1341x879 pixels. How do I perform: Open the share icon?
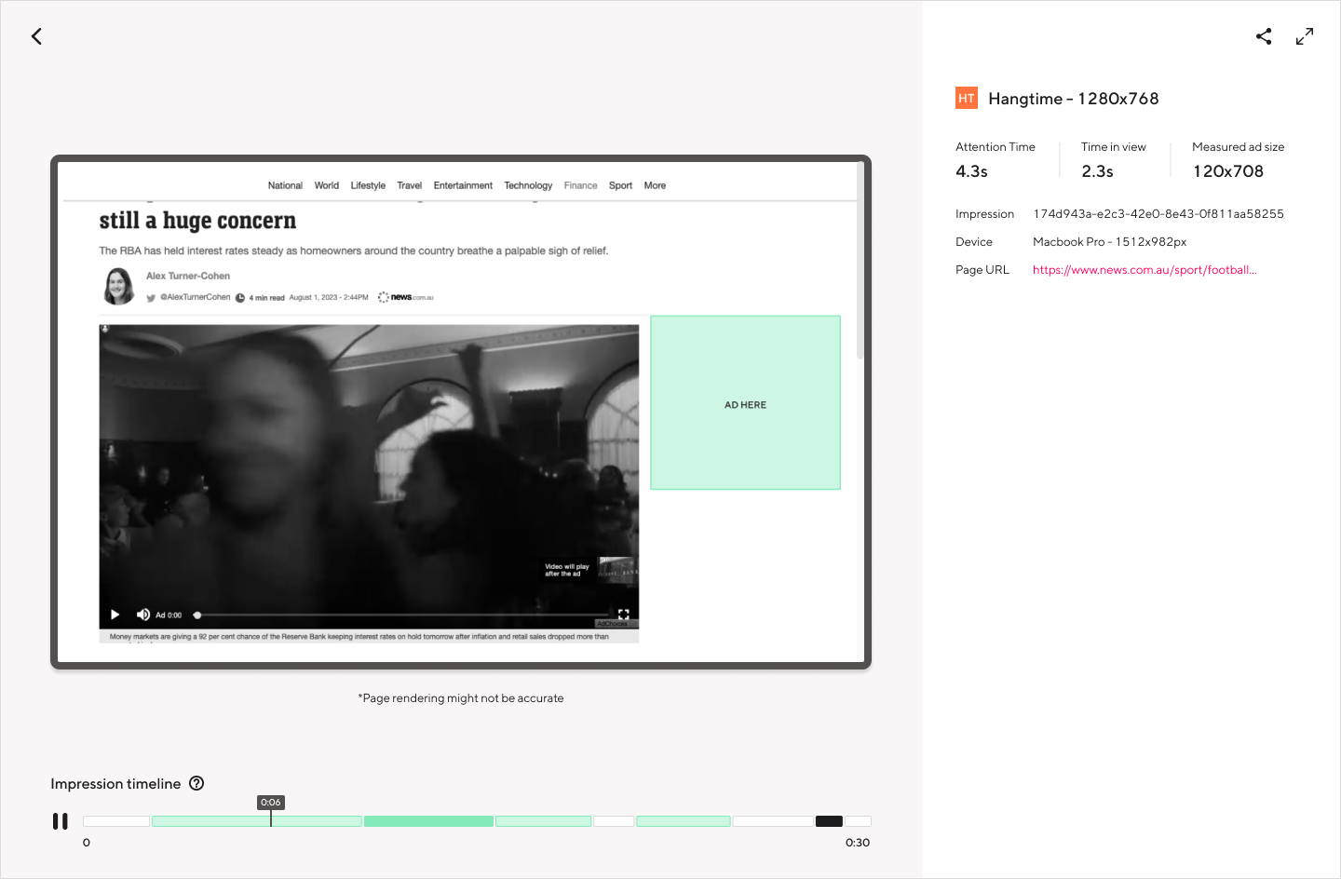coord(1264,36)
